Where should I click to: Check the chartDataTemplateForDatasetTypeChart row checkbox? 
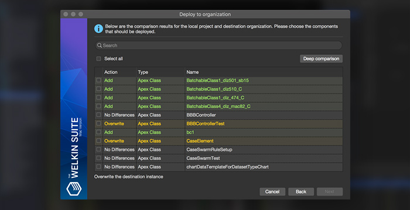pos(98,166)
